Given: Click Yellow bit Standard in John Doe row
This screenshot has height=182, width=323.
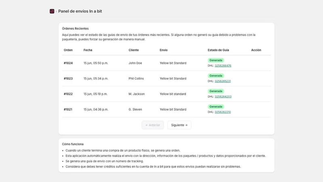Looking at the screenshot, I should tap(173, 63).
